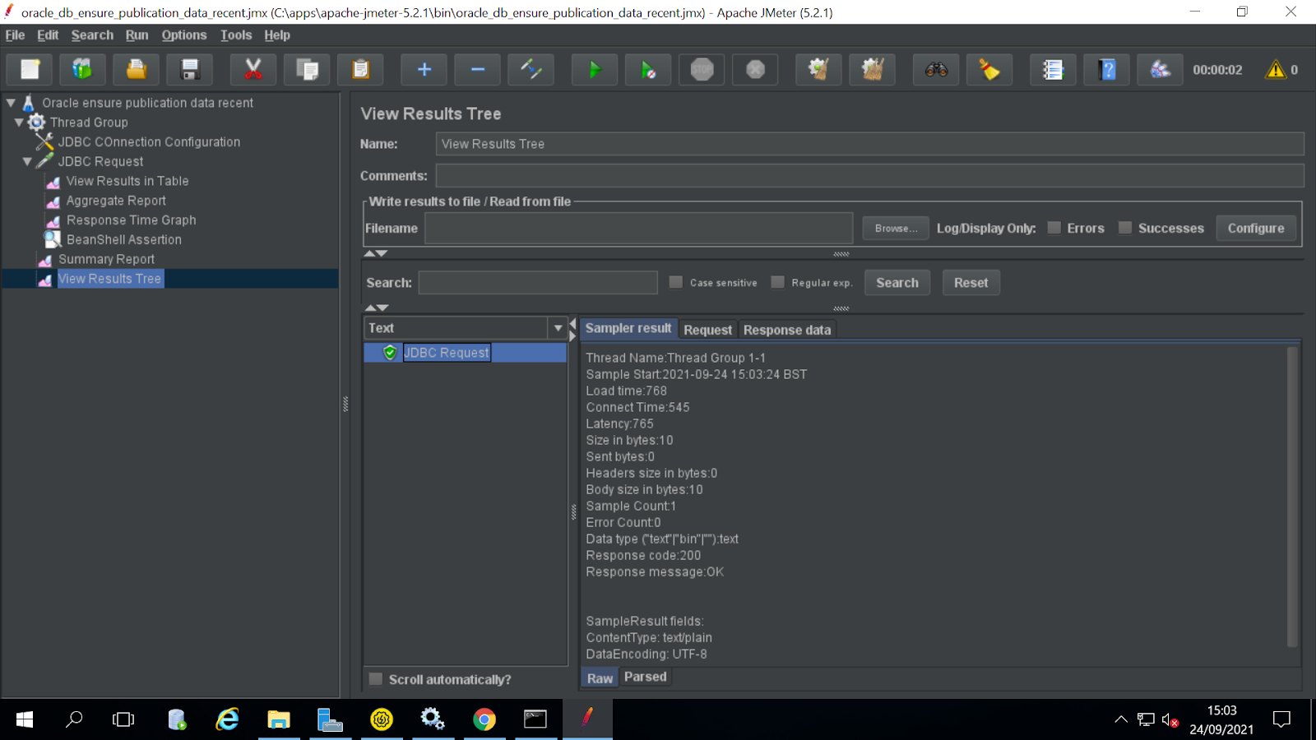Enable Scroll automatically checkbox
Screen dimensions: 1316x740
376,679
